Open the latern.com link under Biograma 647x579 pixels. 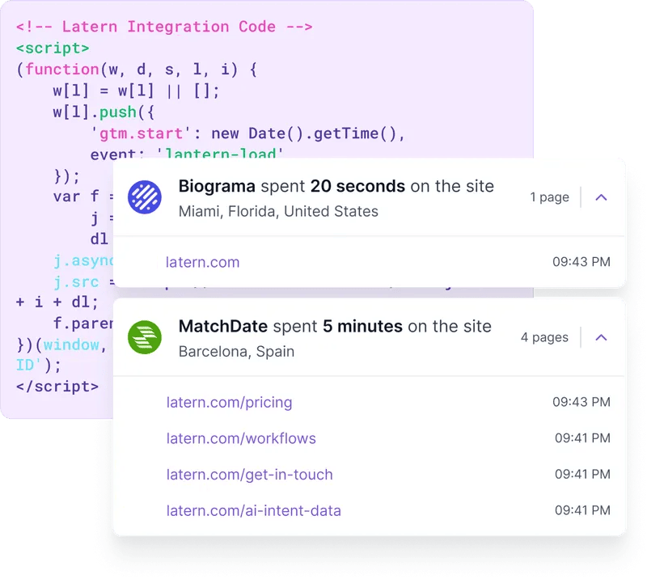pos(203,262)
